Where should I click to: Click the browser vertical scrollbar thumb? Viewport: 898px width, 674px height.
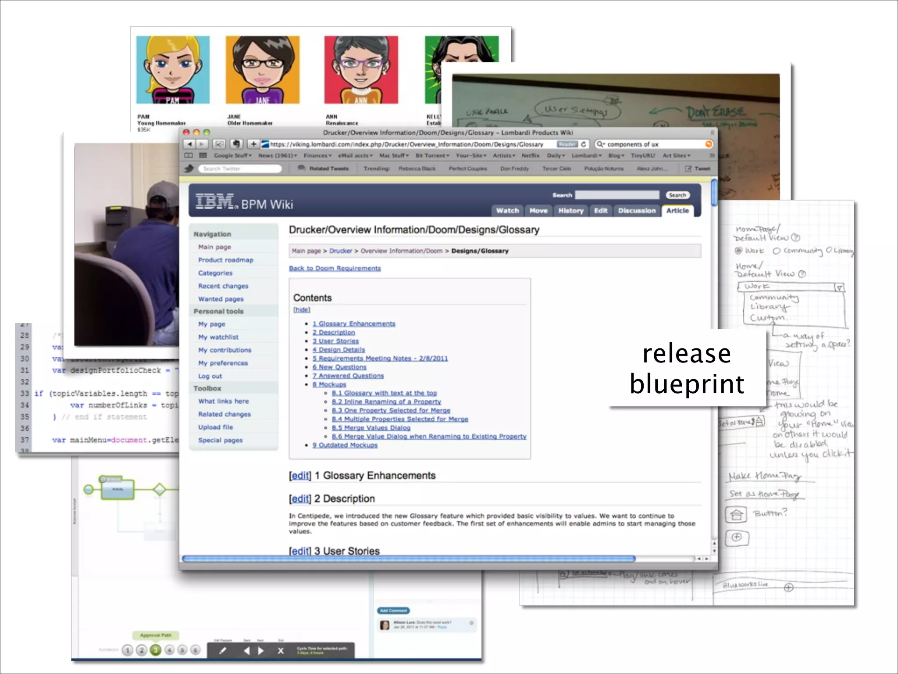coord(714,192)
